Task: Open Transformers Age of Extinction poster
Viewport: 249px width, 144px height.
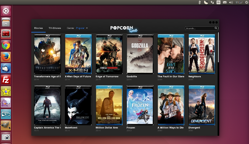Action: coord(47,54)
